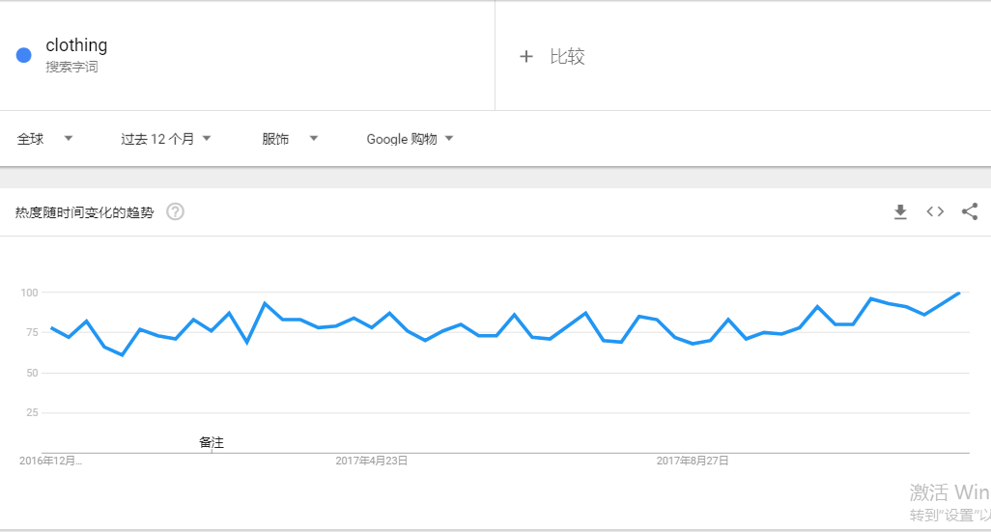Open the embed code icon
Viewport: 991px width, 532px height.
[x=935, y=211]
